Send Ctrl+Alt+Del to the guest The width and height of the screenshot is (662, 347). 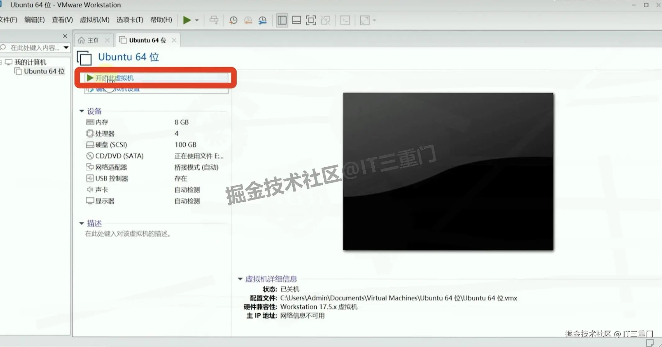click(214, 20)
